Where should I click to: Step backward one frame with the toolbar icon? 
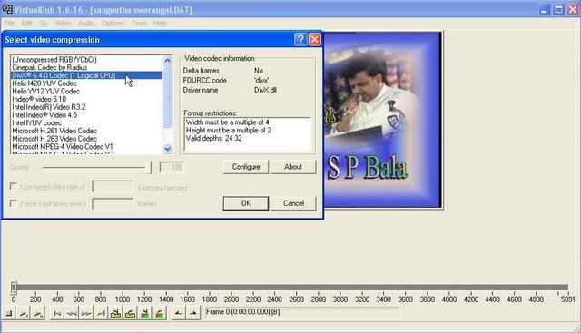click(x=72, y=313)
